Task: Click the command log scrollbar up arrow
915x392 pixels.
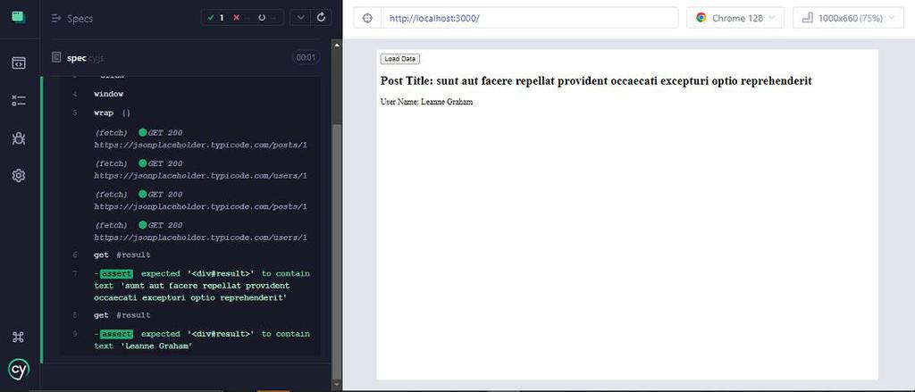Action: tap(337, 45)
